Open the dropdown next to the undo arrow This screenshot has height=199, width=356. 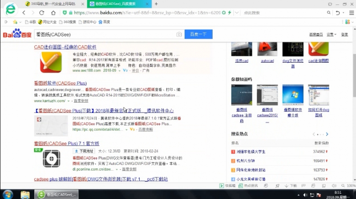click(x=343, y=13)
